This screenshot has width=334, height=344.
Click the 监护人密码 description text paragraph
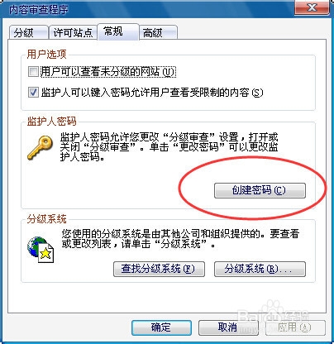pos(169,147)
